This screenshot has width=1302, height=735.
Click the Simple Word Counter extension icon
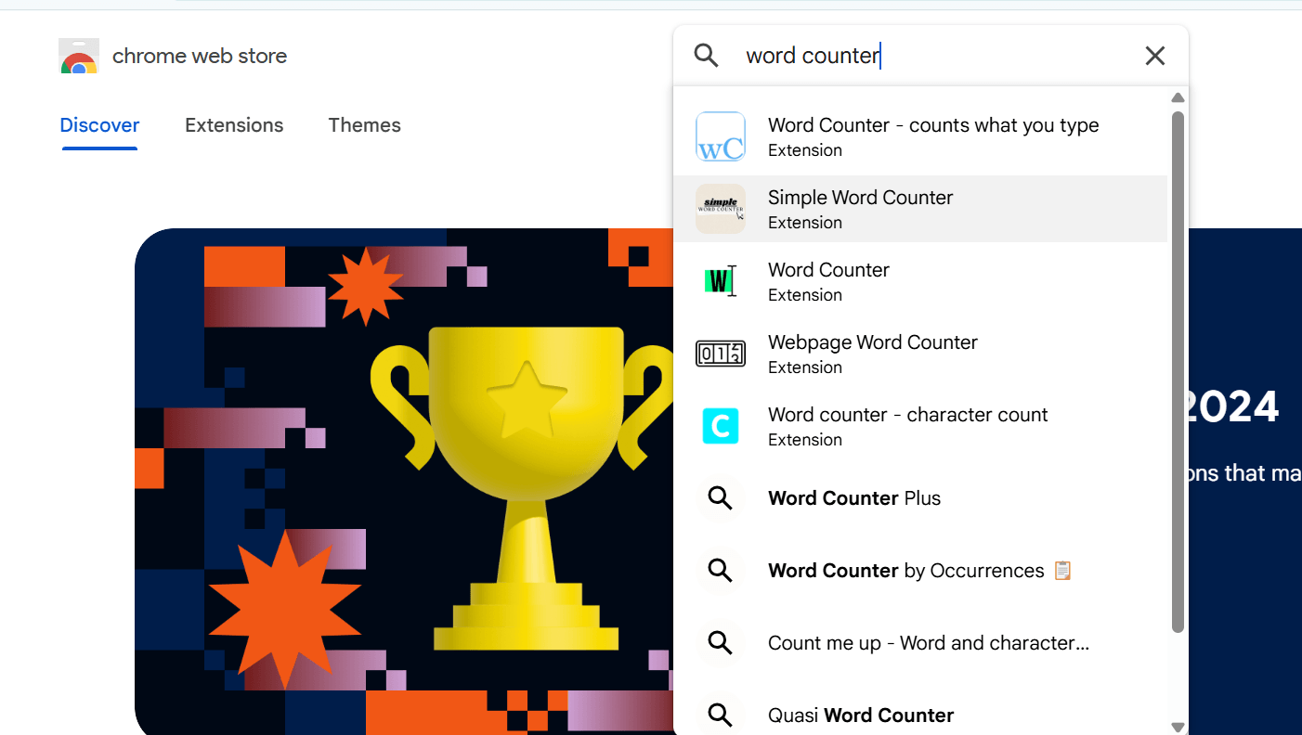tap(721, 208)
